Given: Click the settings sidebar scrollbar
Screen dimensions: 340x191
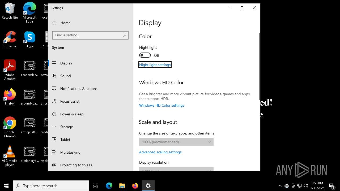Looking at the screenshot, I should click(x=132, y=89).
